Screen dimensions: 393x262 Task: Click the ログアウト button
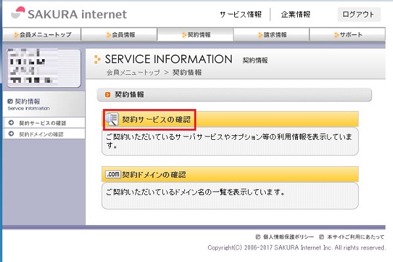pos(359,14)
